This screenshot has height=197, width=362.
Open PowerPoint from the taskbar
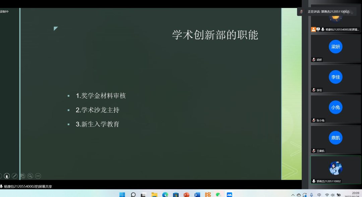[x=186, y=195]
